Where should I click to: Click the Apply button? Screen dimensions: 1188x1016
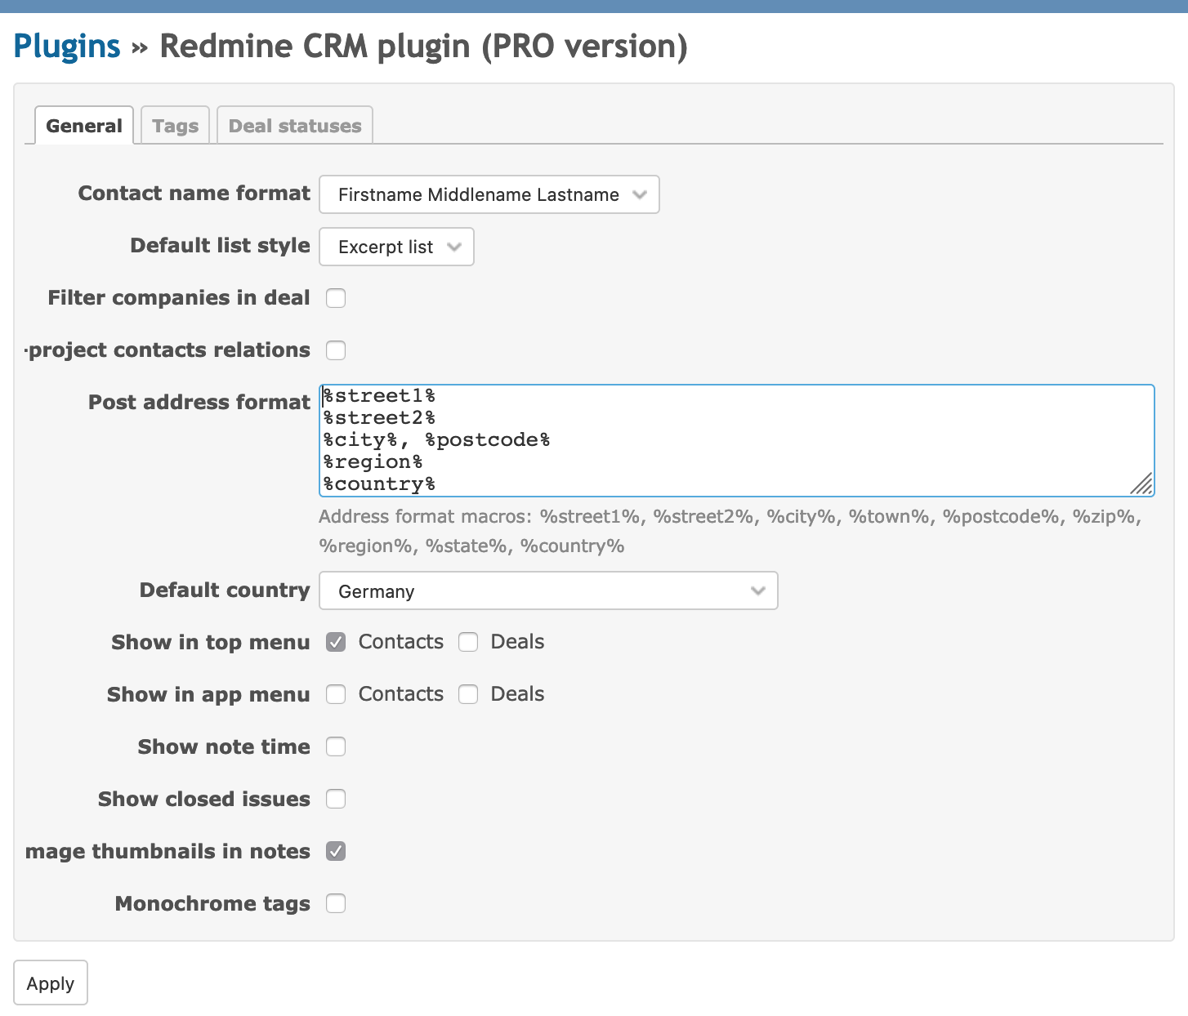[x=51, y=983]
